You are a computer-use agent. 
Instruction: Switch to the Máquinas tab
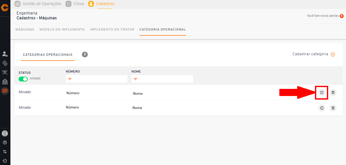click(x=25, y=30)
